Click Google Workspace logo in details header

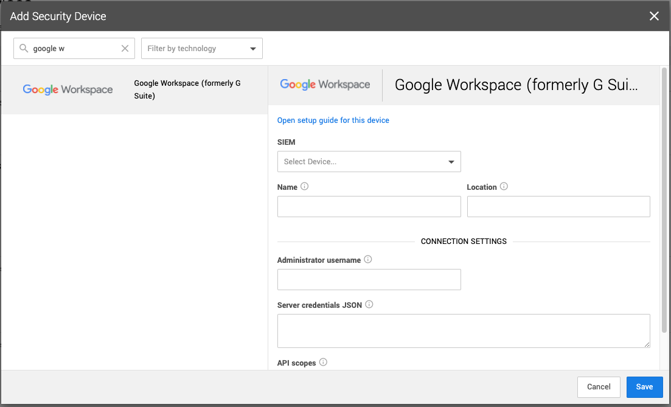point(325,85)
